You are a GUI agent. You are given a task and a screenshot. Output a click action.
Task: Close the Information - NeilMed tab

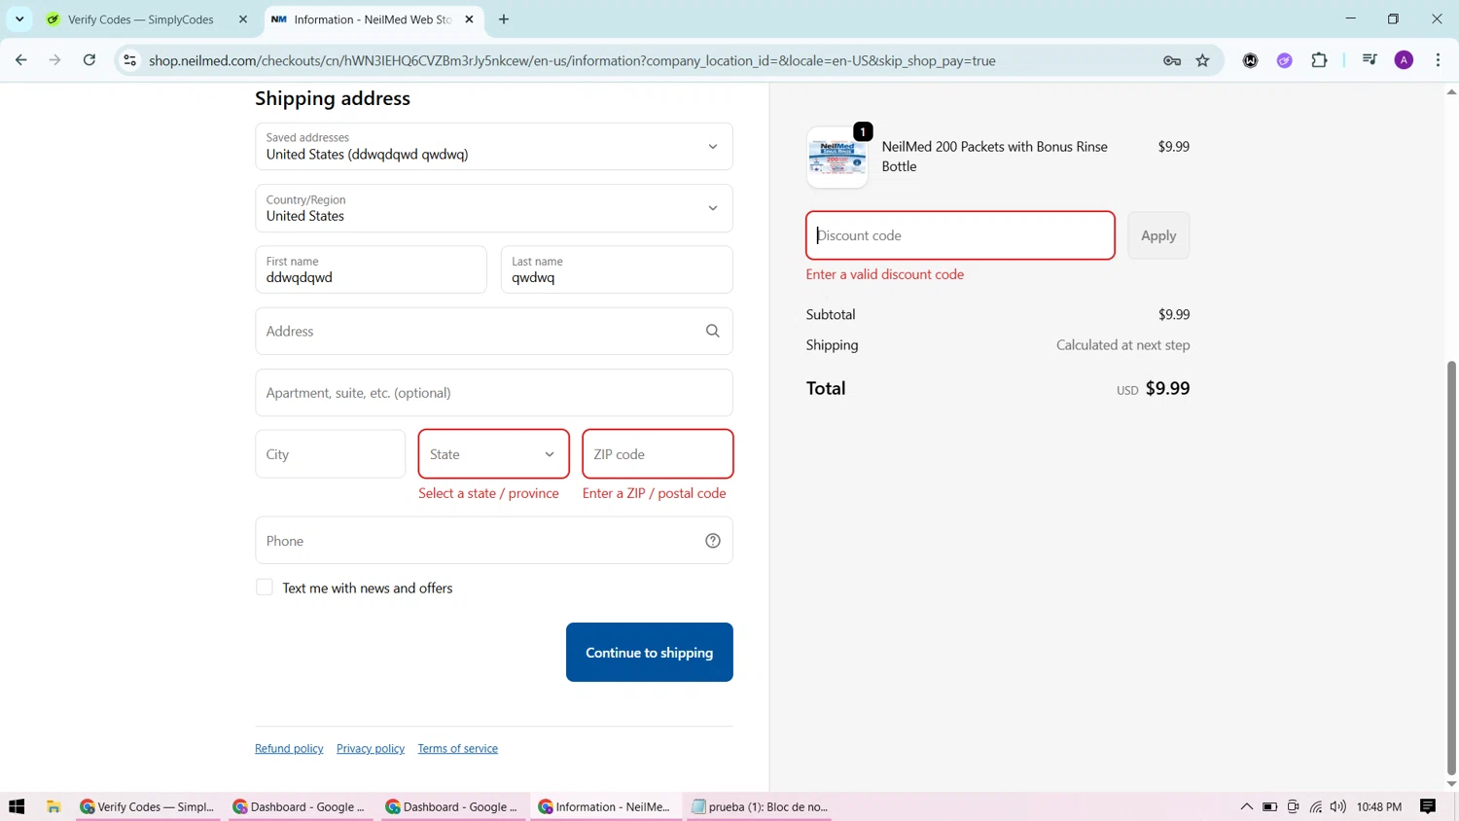coord(470,19)
